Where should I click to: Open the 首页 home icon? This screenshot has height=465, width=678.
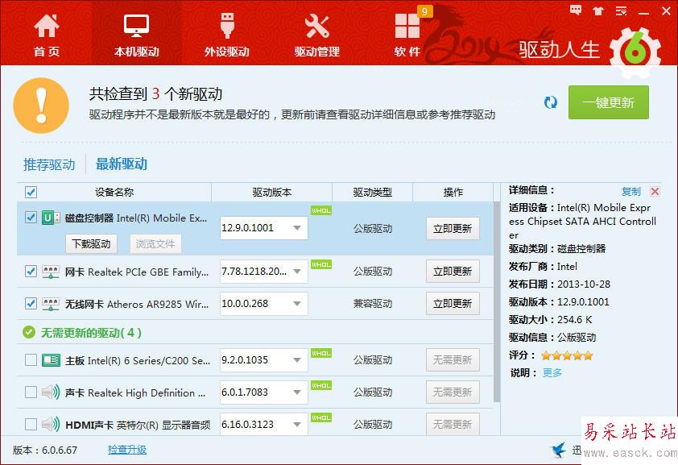coord(47,26)
